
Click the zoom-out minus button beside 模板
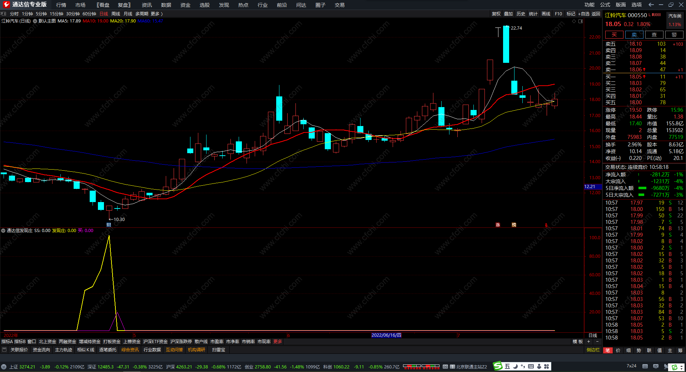597,342
